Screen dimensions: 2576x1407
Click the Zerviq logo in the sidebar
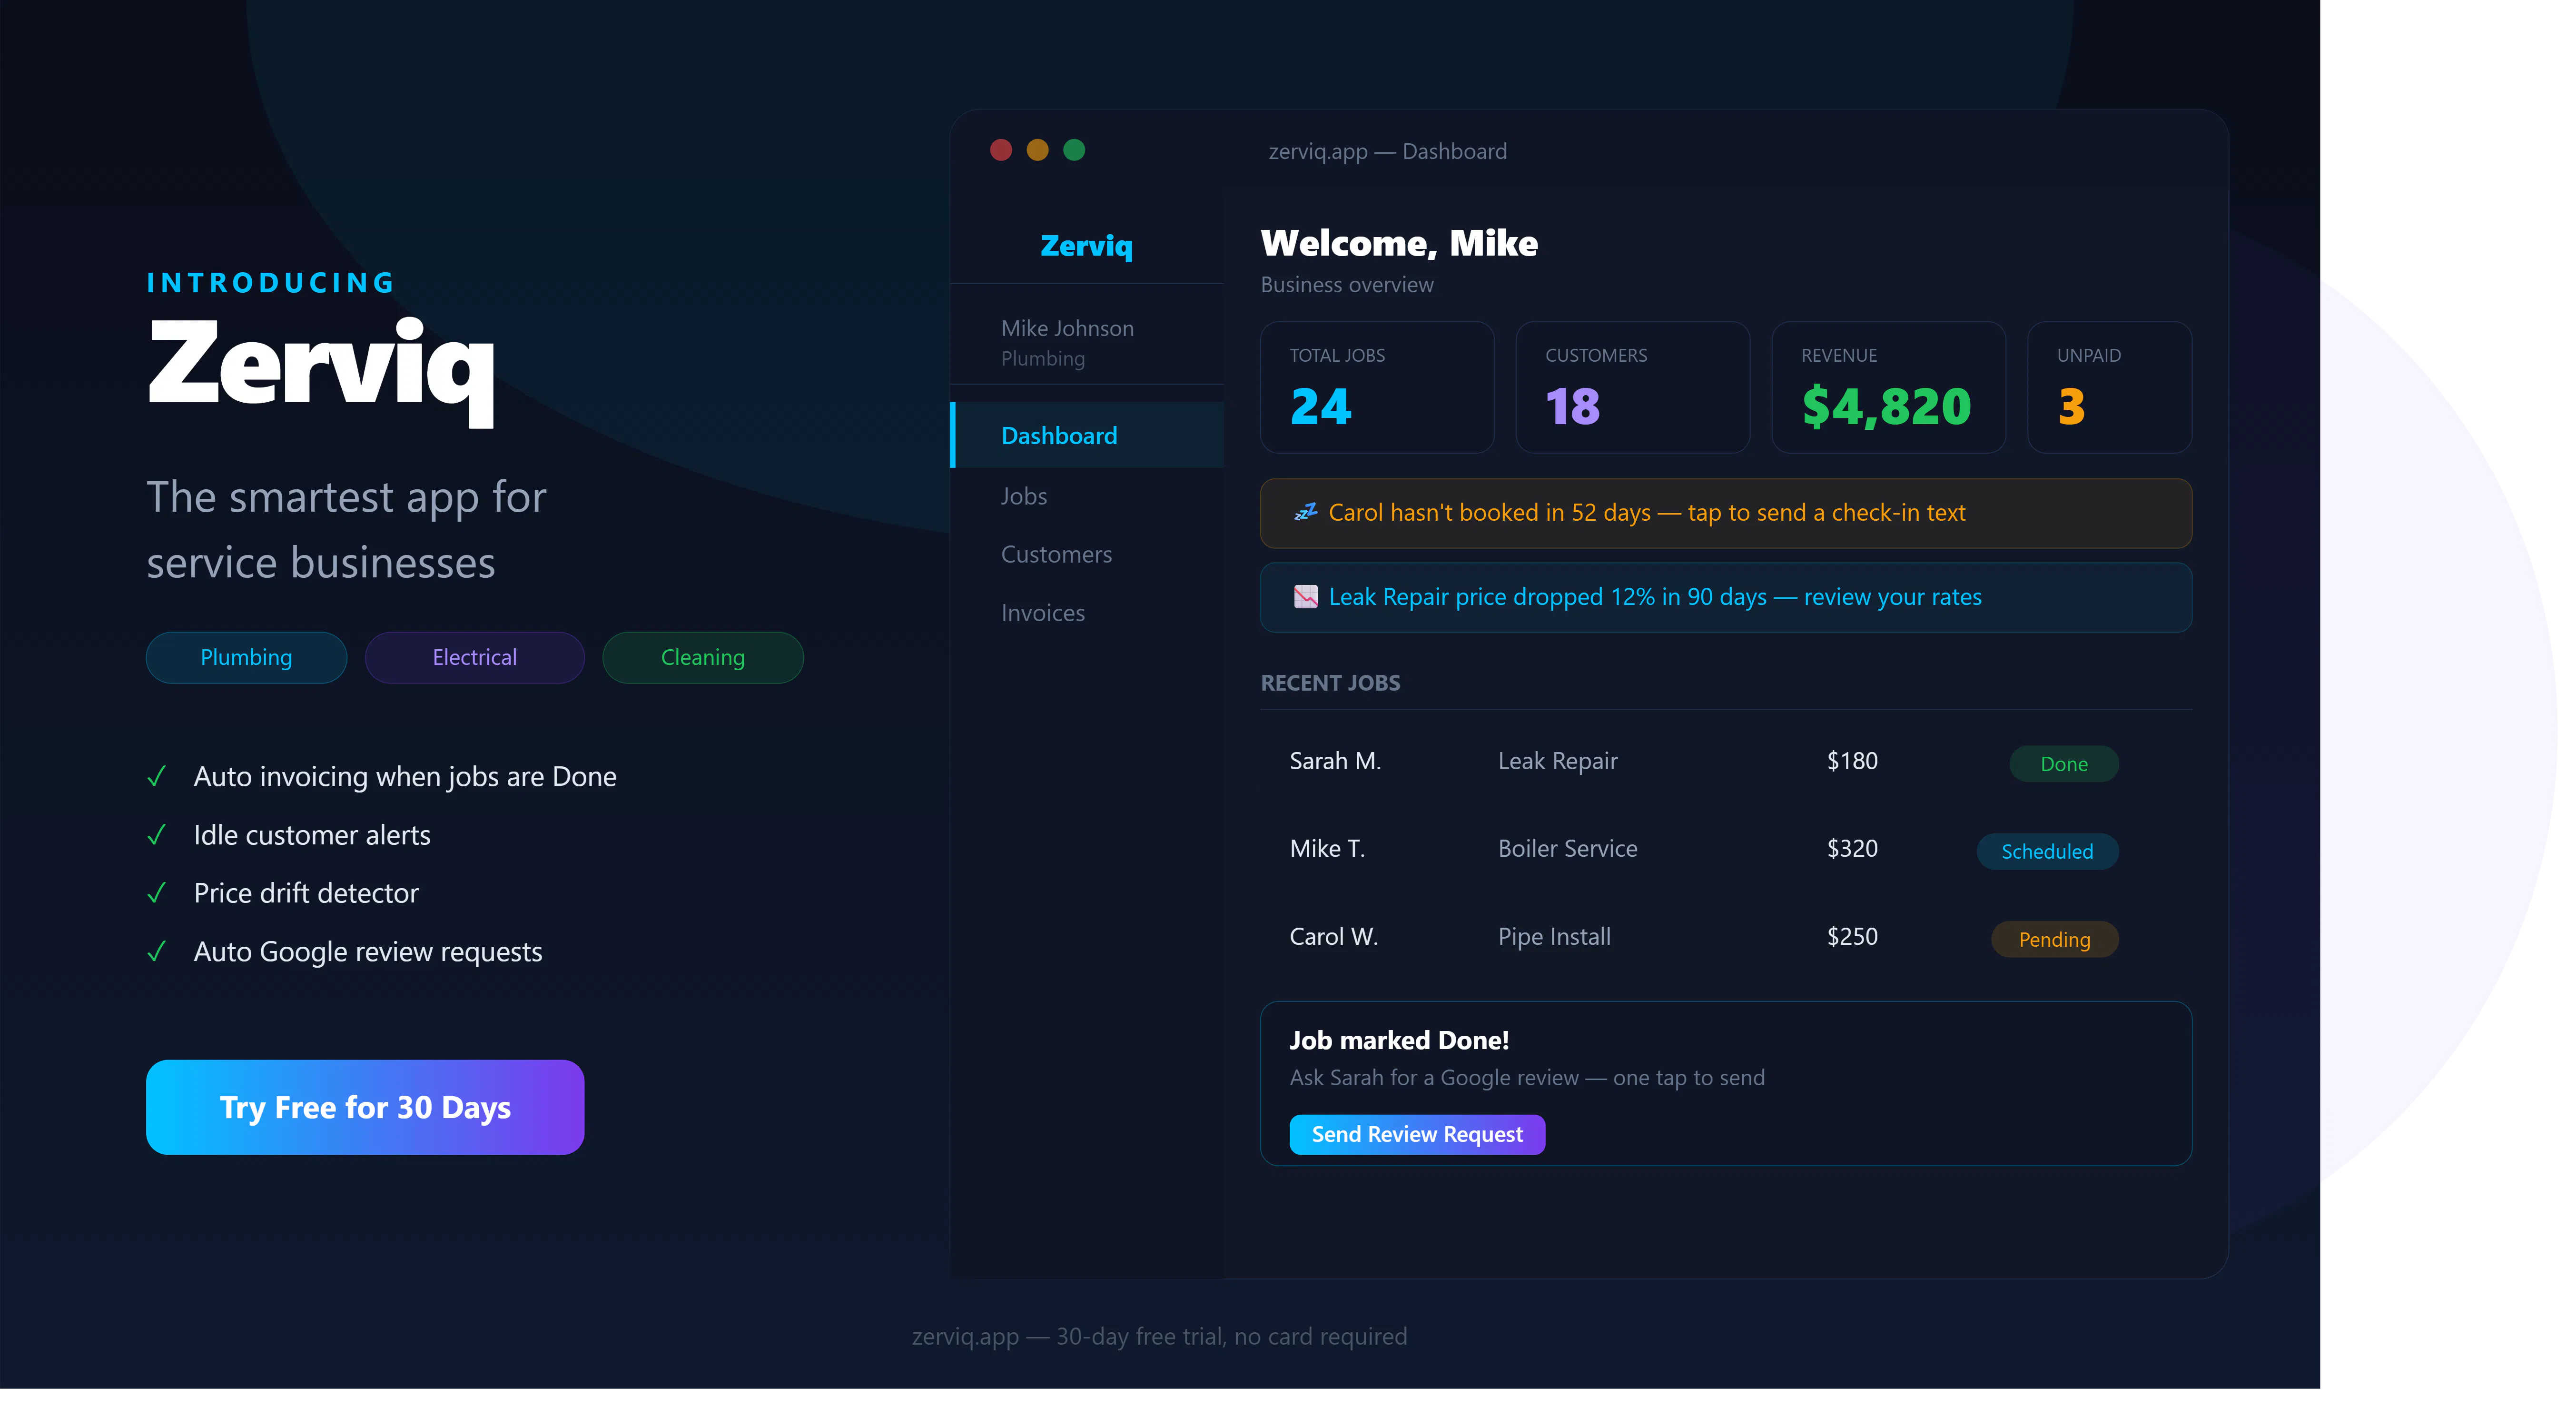tap(1087, 246)
